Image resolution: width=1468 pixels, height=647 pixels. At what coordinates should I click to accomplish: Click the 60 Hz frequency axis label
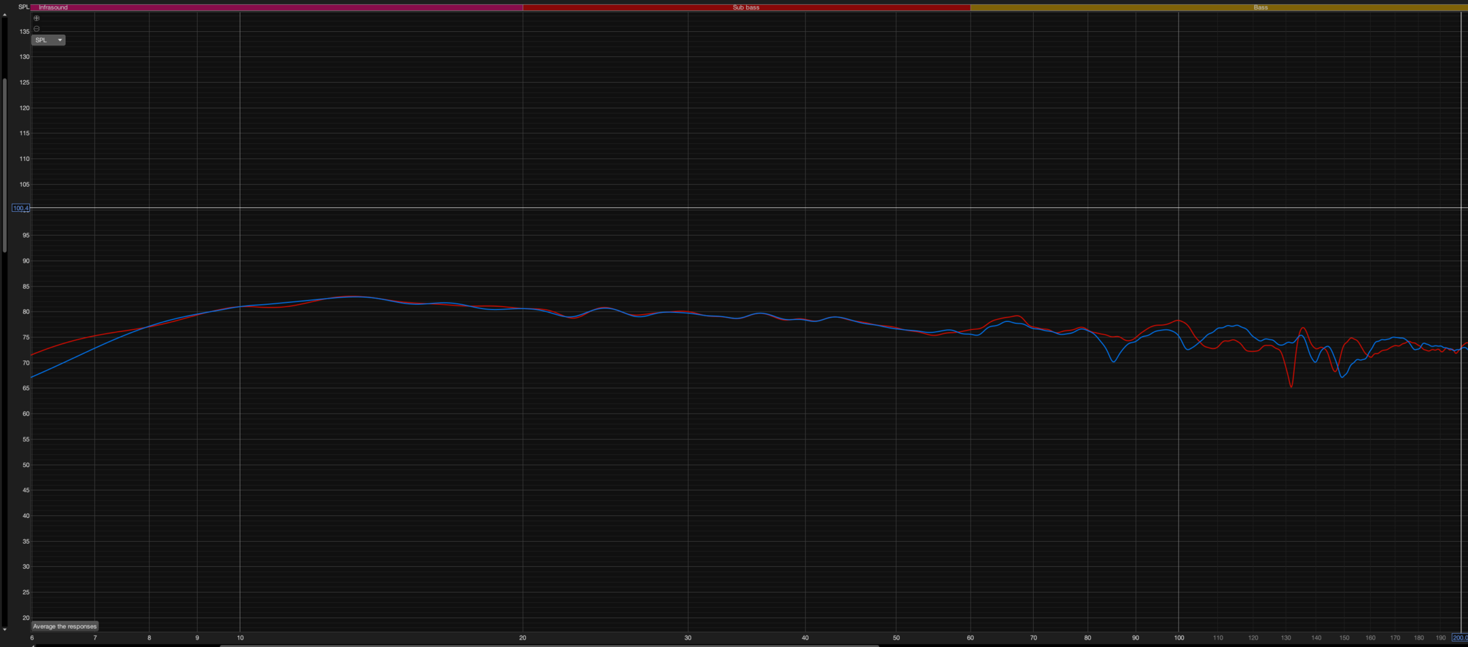pyautogui.click(x=970, y=637)
